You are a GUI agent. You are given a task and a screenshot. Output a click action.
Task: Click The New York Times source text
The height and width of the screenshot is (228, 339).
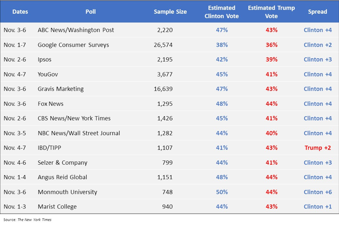(34, 220)
